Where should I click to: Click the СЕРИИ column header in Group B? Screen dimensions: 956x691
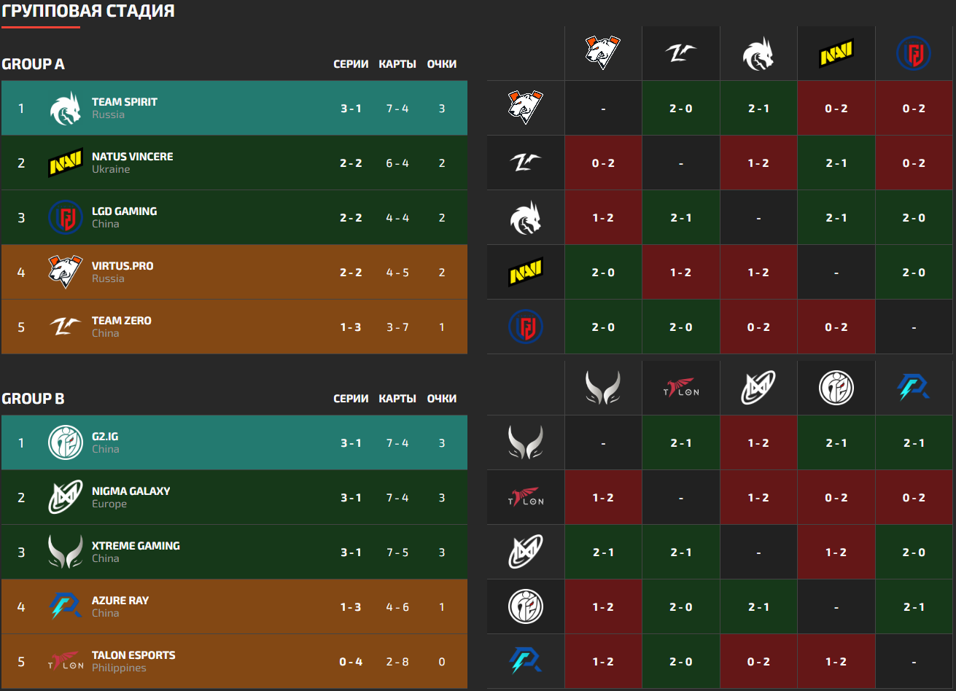pyautogui.click(x=351, y=399)
